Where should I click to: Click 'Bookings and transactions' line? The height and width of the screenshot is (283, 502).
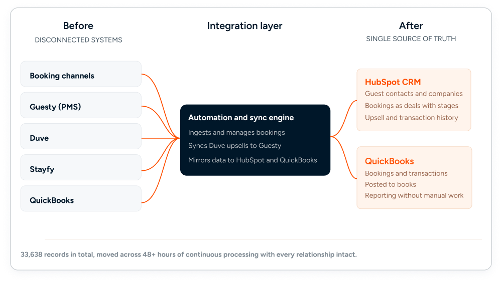coord(406,173)
